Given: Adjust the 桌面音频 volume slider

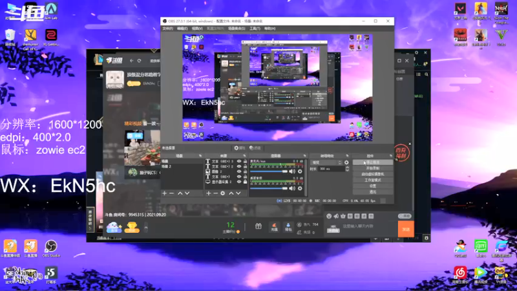Looking at the screenshot, I should 269,188.
